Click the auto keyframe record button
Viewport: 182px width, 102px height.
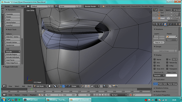click(x=131, y=95)
